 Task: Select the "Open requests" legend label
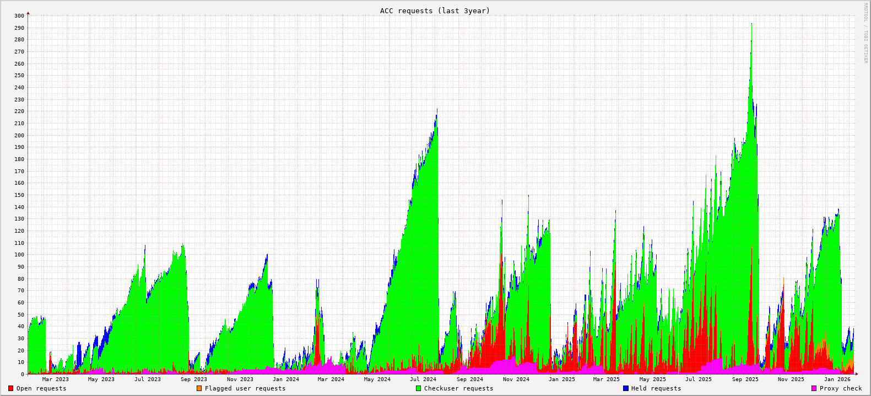click(x=41, y=388)
